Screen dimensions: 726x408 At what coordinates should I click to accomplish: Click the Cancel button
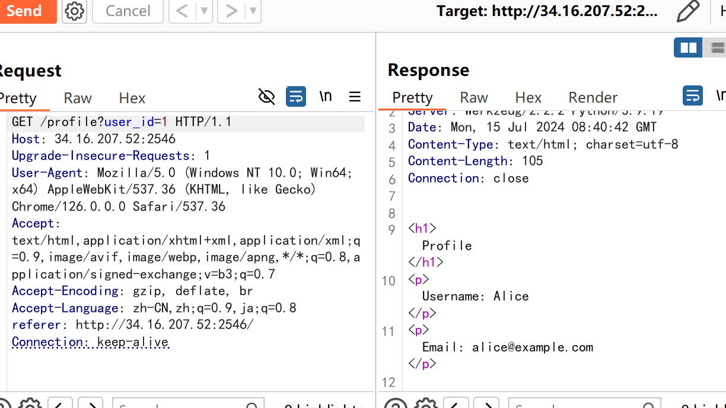(x=128, y=11)
